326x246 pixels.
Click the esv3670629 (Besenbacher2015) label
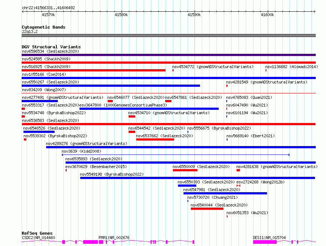click(96, 167)
